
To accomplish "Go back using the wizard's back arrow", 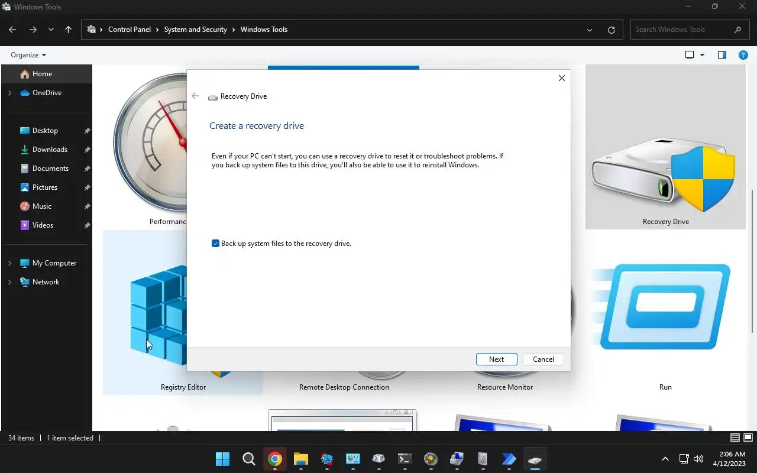I will (x=195, y=96).
